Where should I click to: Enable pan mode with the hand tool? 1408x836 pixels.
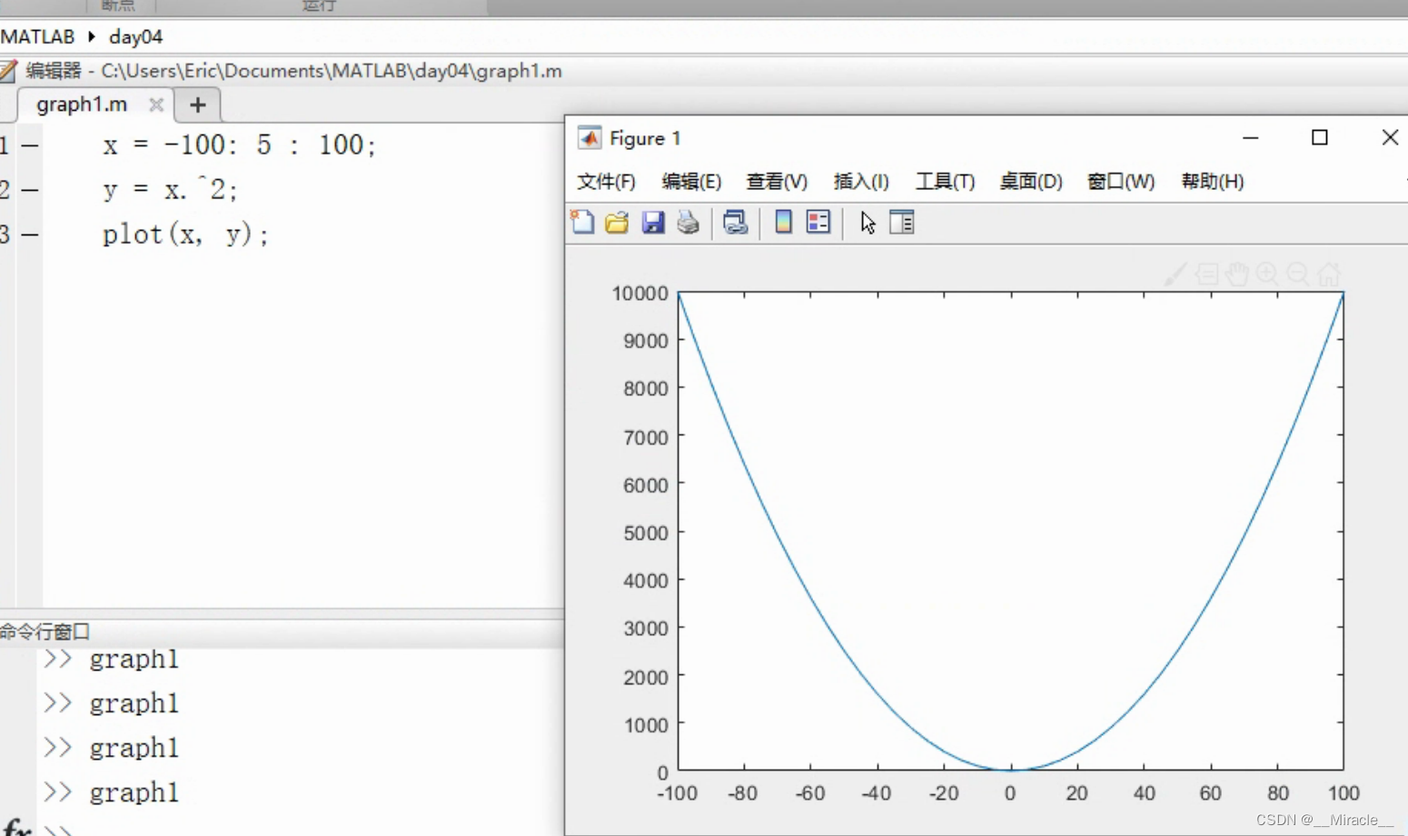tap(1237, 274)
